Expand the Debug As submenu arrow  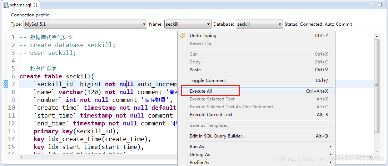[x=330, y=154]
